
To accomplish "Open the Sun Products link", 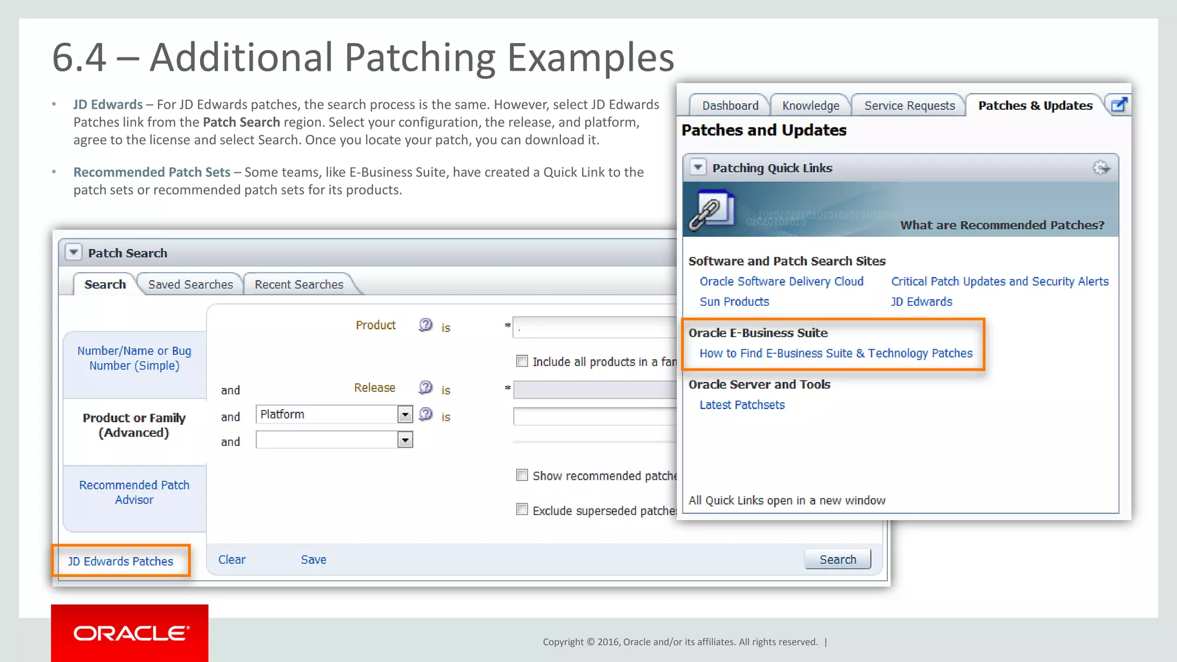I will pos(734,302).
